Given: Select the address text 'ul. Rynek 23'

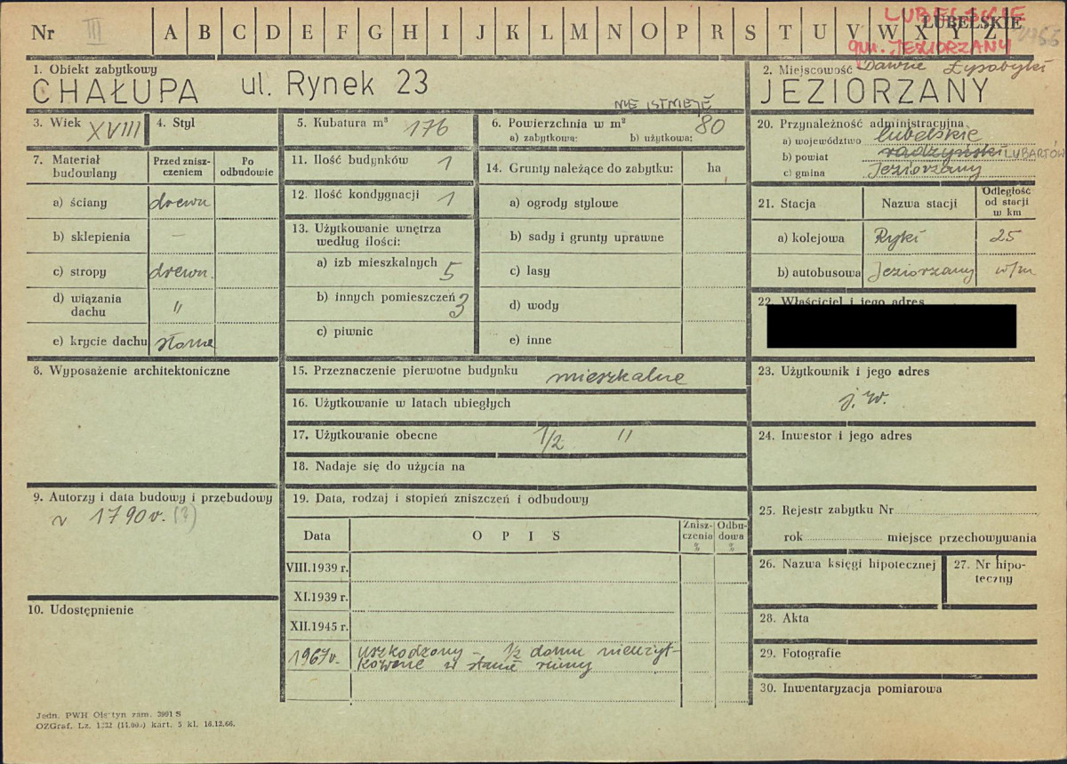Looking at the screenshot, I should pos(335,84).
